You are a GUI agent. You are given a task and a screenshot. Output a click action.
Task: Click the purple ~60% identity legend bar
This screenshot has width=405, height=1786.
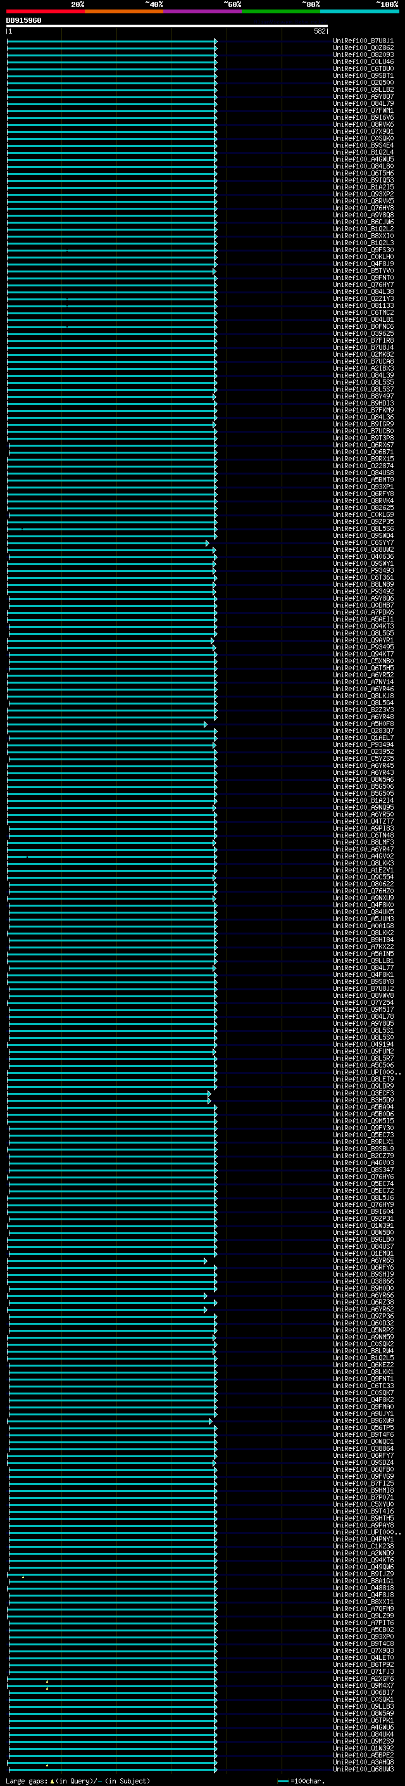click(x=202, y=12)
